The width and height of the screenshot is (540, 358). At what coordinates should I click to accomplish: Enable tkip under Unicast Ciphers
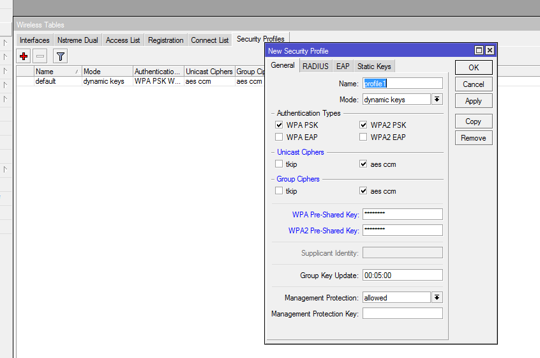click(279, 164)
